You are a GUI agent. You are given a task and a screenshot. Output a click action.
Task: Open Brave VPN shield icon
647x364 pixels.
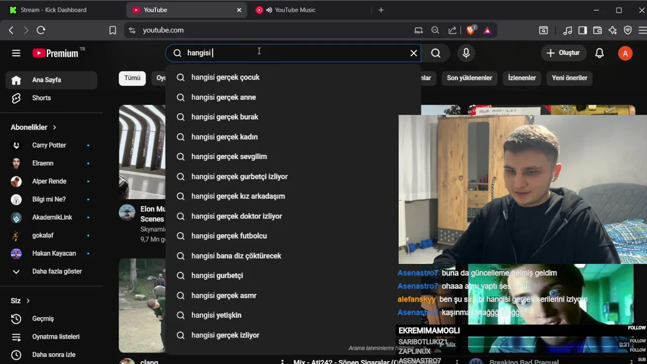[628, 30]
